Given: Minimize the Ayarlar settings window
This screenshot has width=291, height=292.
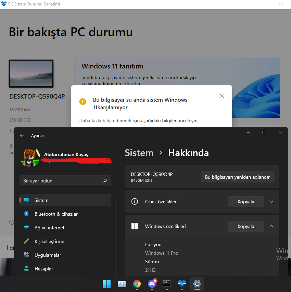Looking at the screenshot, I should 249,132.
